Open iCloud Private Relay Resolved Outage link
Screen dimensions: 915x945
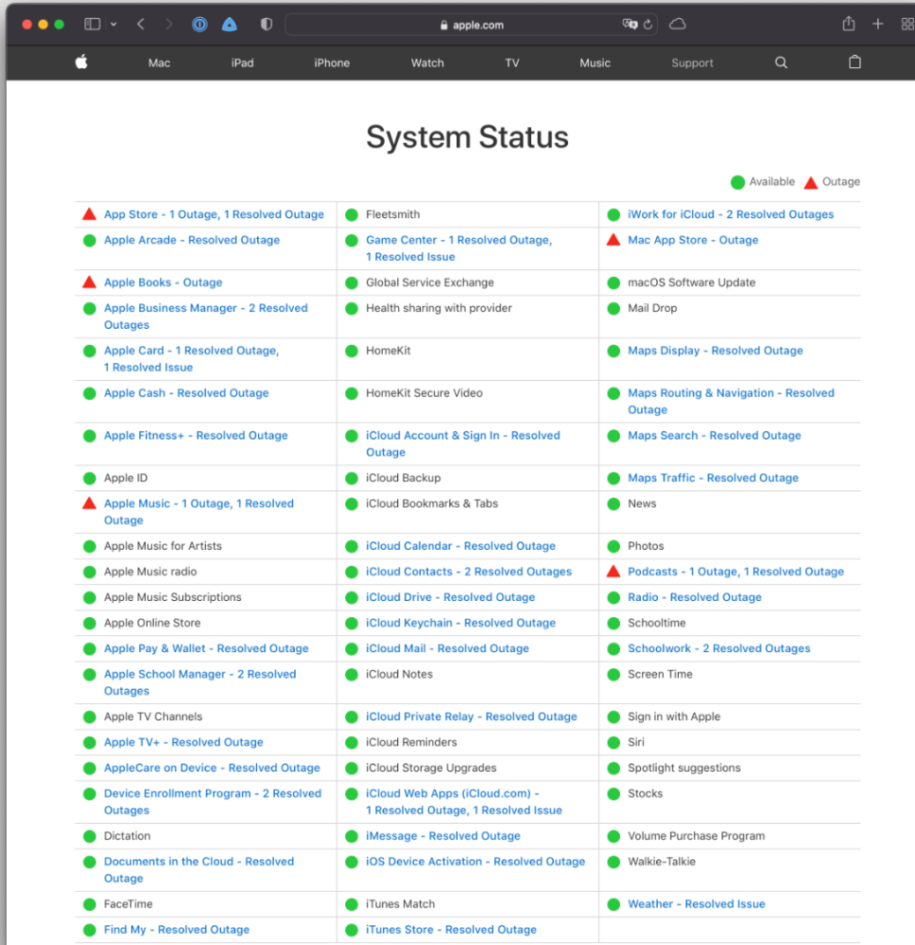pyautogui.click(x=472, y=716)
